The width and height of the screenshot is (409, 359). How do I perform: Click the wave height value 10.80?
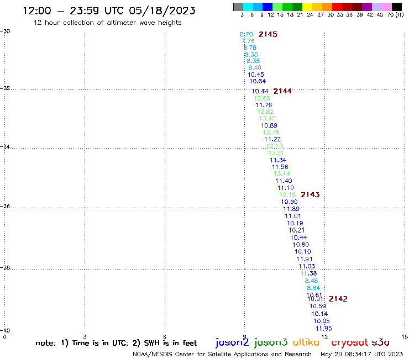coord(301,245)
